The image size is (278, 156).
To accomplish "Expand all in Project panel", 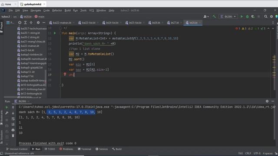I will click(x=25, y=23).
